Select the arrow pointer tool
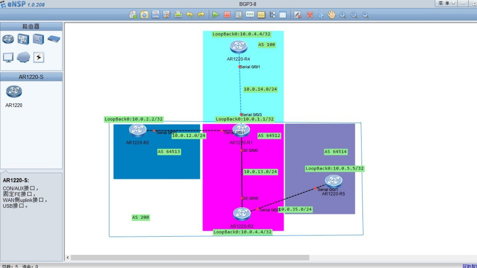 [321, 15]
